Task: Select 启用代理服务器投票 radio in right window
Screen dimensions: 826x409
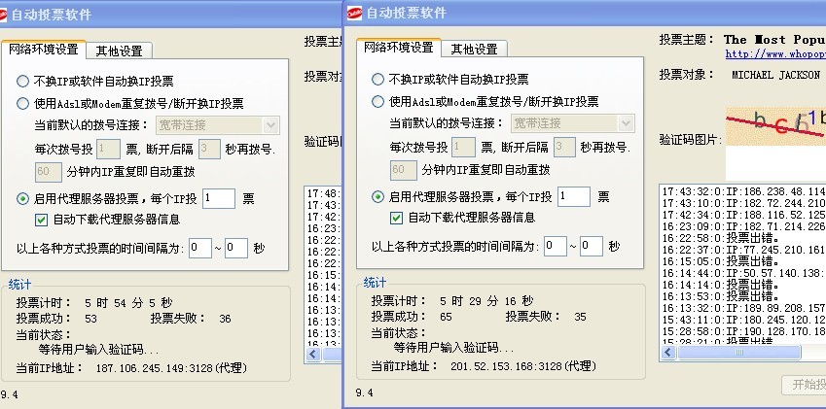Action: coord(377,196)
